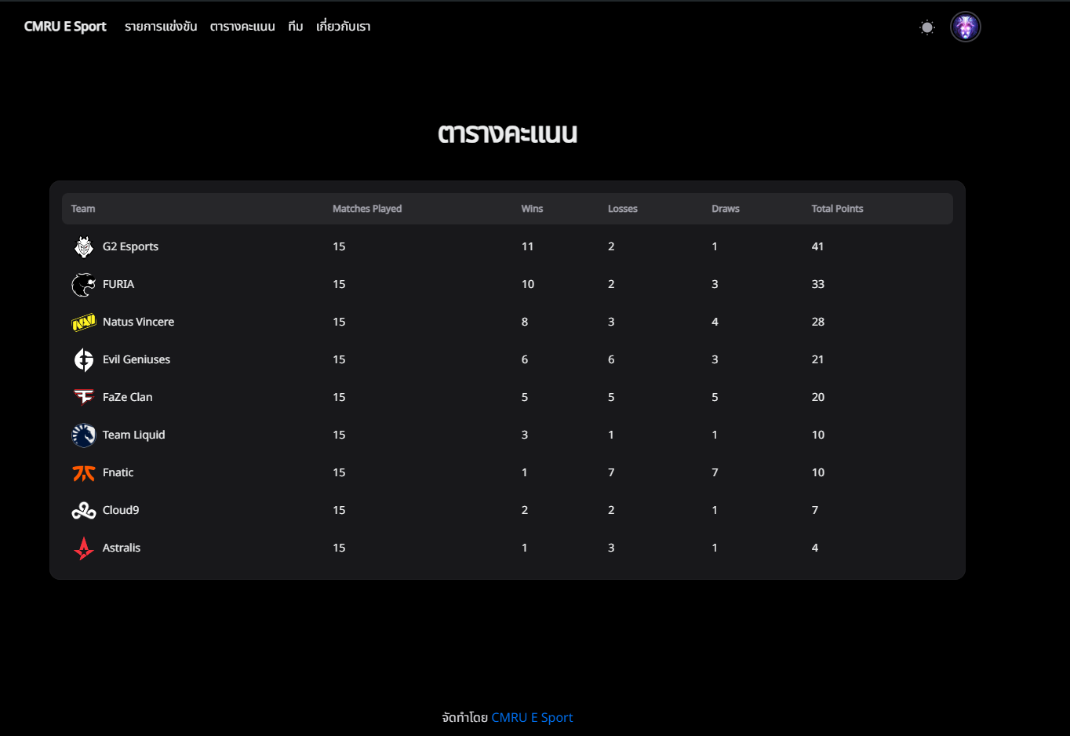Click the Losses column header
The height and width of the screenshot is (736, 1070).
point(623,209)
